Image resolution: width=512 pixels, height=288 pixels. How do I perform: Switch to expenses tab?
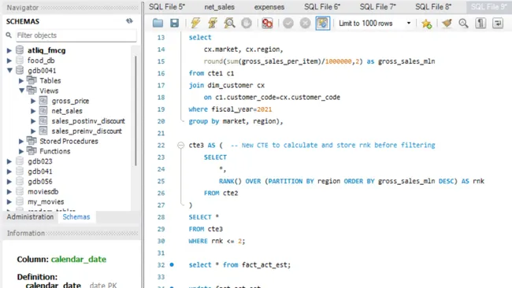269,7
